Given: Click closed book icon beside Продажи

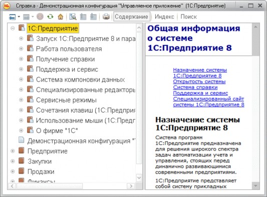Looking at the screenshot, I should click(21, 171).
